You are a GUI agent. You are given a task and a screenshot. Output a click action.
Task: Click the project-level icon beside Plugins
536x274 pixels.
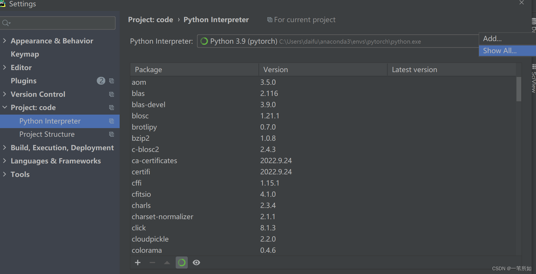112,81
